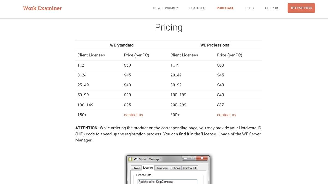Open the Blog link in the navigation
This screenshot has width=328, height=184.
[x=250, y=8]
